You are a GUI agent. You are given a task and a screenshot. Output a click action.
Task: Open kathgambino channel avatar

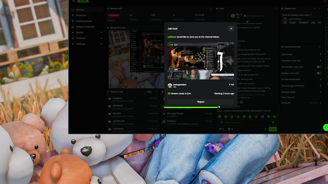click(x=170, y=86)
